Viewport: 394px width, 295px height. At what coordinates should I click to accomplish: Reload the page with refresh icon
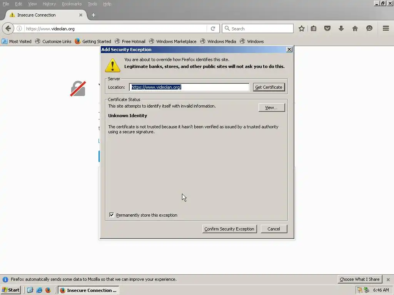[x=213, y=28]
